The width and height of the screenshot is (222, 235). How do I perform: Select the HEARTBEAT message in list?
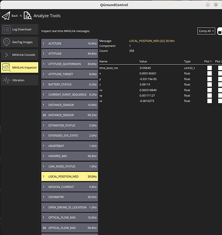69,146
